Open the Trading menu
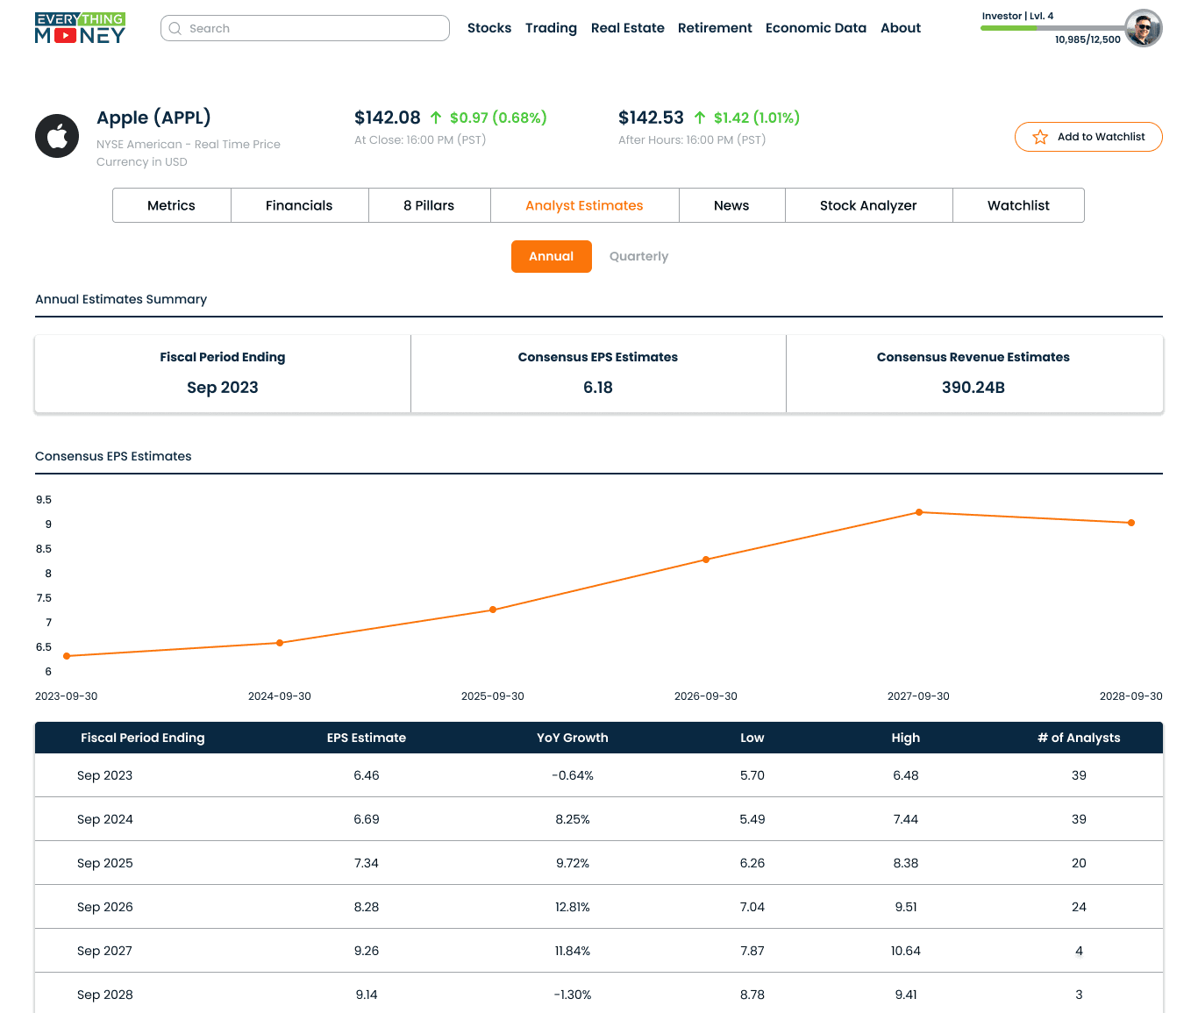The image size is (1198, 1013). click(551, 28)
